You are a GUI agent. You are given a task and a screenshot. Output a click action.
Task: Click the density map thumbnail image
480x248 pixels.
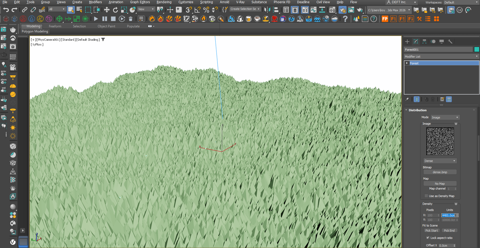click(x=440, y=141)
